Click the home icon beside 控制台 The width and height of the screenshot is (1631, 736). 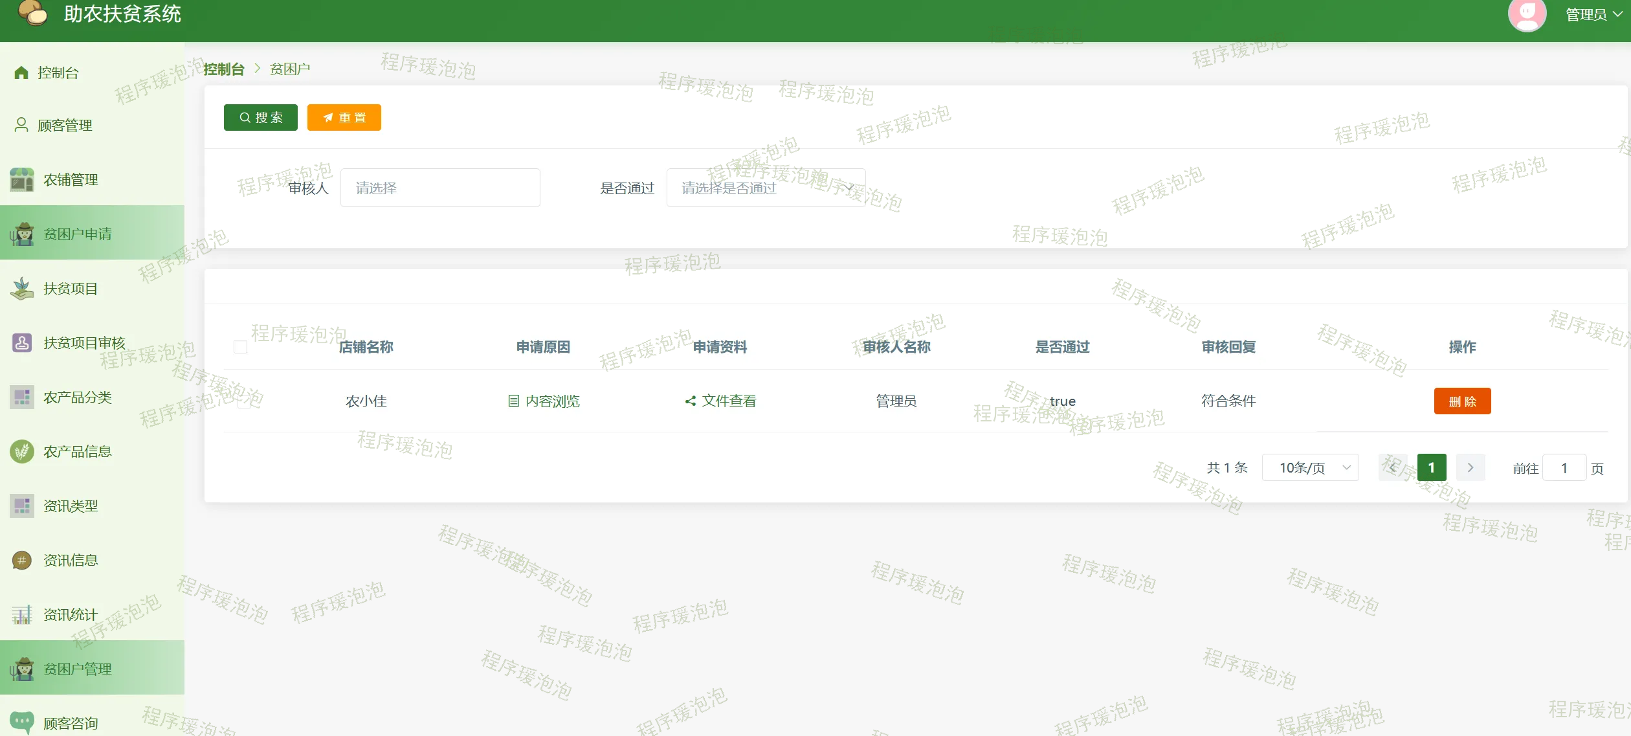(x=21, y=72)
